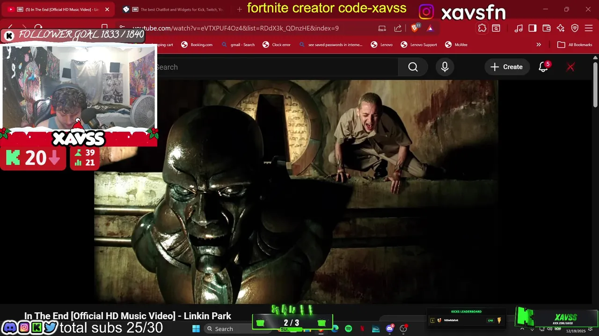Click the YouTube Create button
599x336 pixels.
506,67
